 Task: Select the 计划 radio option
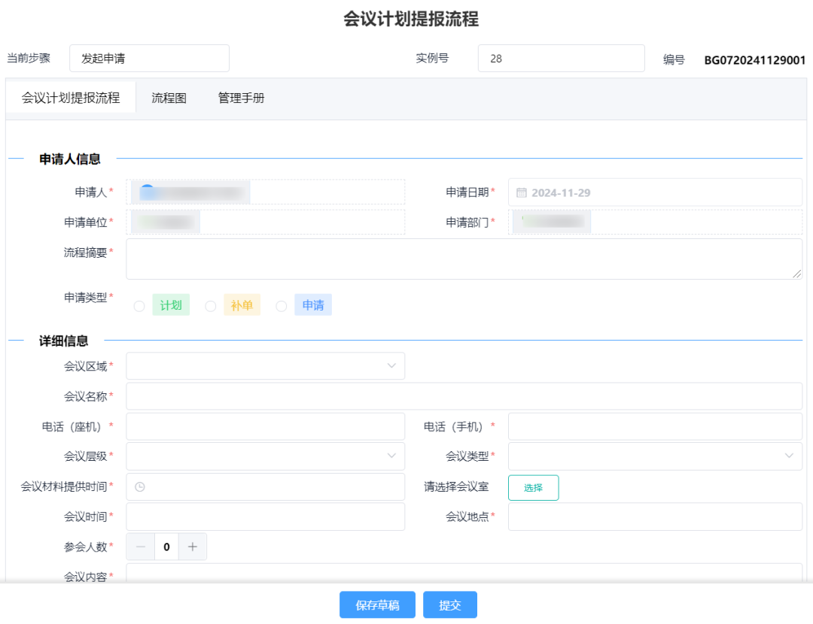click(x=139, y=306)
